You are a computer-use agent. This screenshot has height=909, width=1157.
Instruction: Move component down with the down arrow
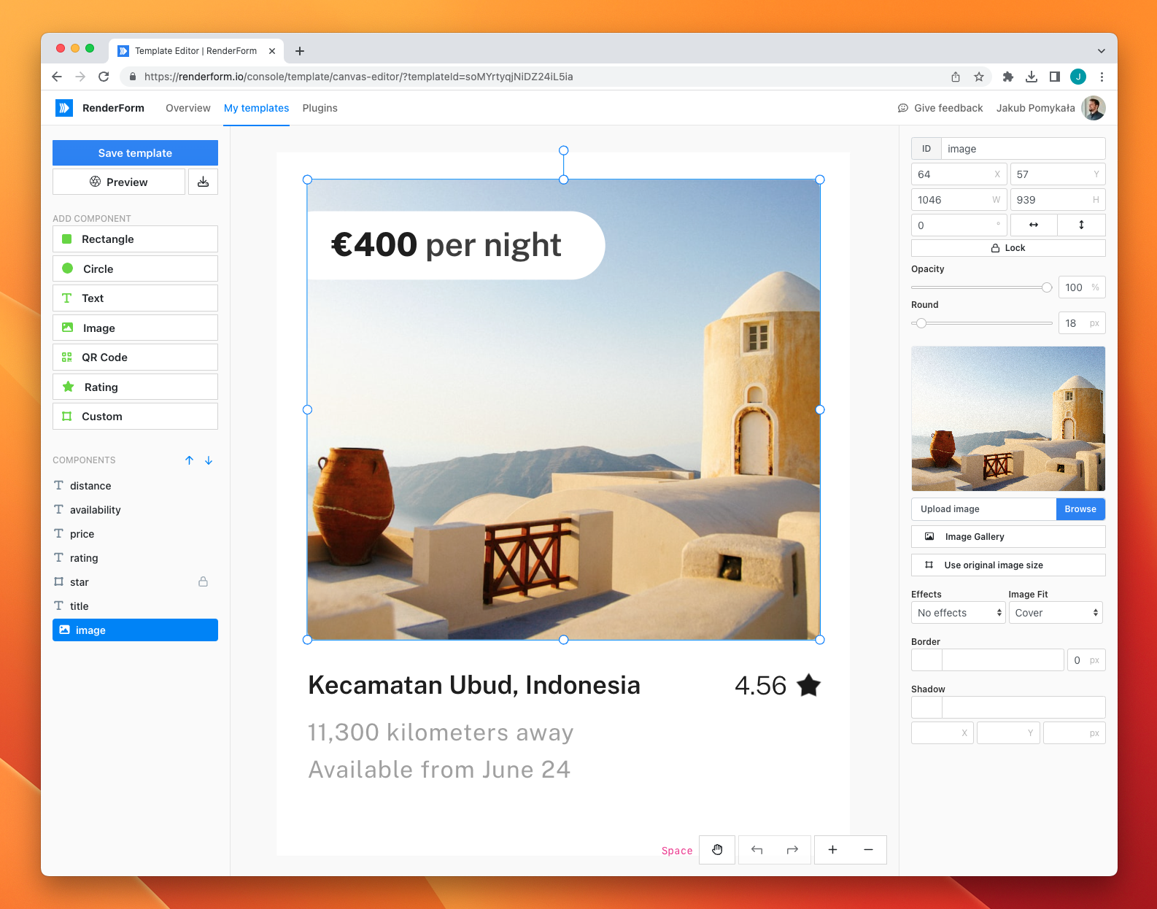[209, 460]
